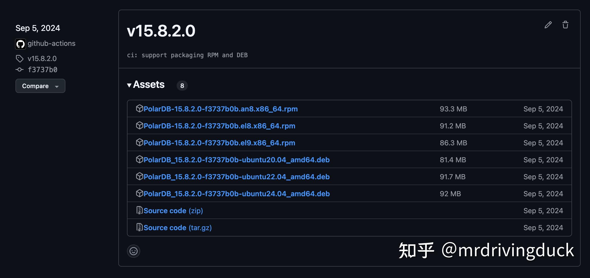Expand the Compare menu arrow
This screenshot has width=590, height=278.
(x=57, y=86)
